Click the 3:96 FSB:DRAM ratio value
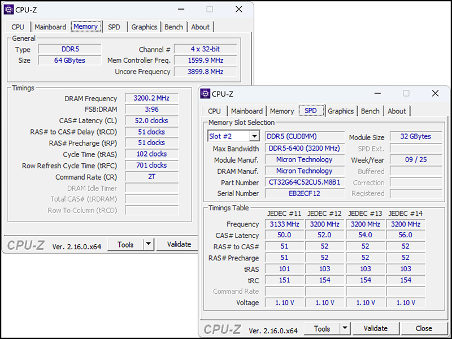Image resolution: width=452 pixels, height=339 pixels. tap(151, 109)
